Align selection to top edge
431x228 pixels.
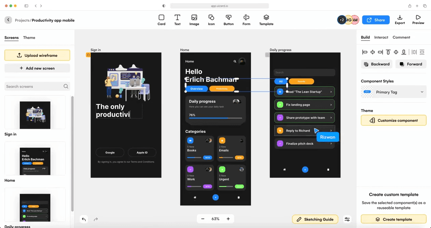coord(388,52)
